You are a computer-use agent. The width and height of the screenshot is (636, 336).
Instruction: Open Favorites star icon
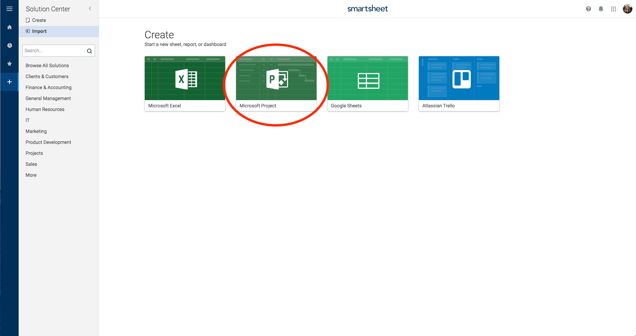tap(10, 64)
